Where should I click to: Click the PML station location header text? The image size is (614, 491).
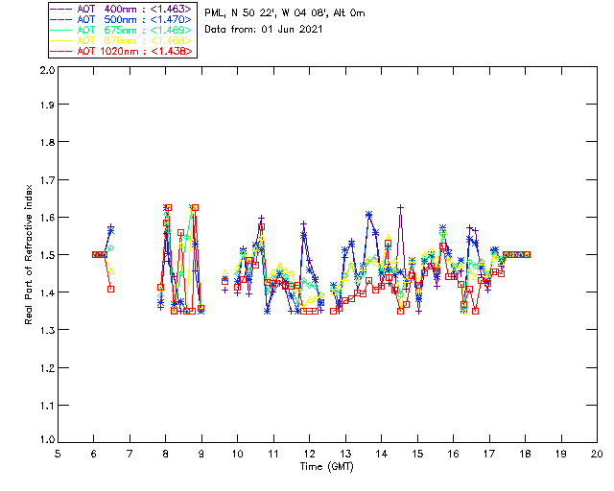(285, 13)
